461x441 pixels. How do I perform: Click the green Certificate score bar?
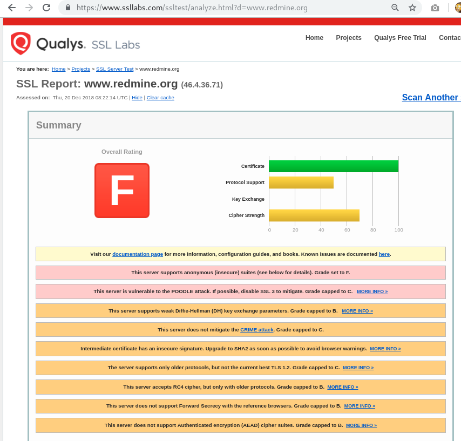pos(334,166)
